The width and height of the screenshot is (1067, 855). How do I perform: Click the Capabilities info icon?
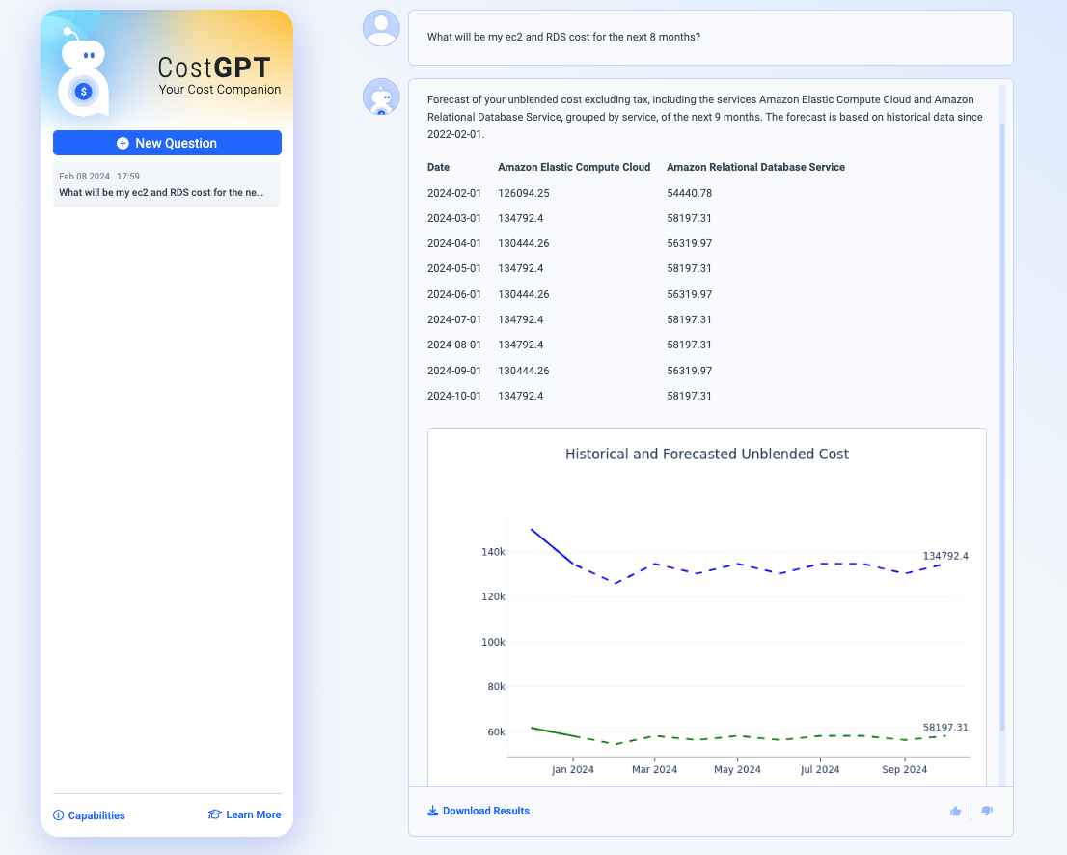59,815
